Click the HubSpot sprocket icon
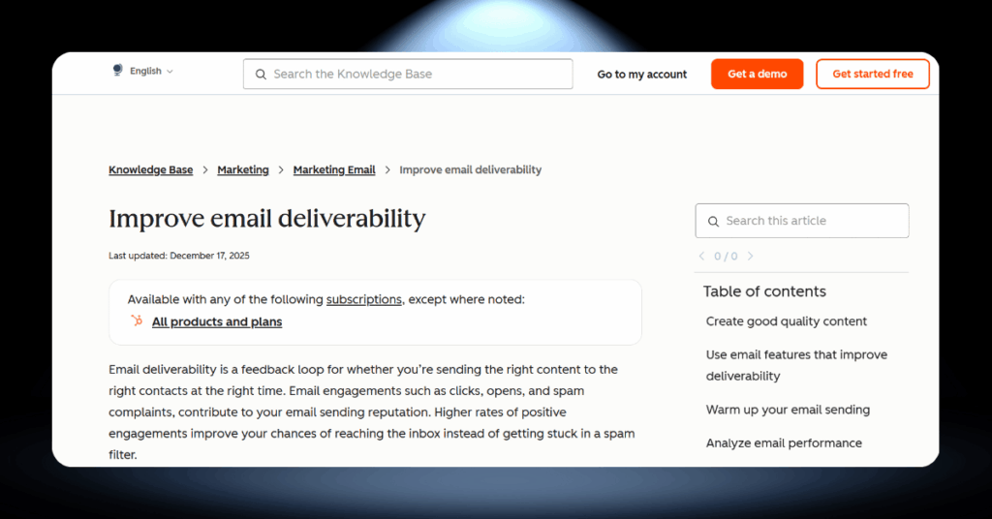992x519 pixels. coord(137,321)
